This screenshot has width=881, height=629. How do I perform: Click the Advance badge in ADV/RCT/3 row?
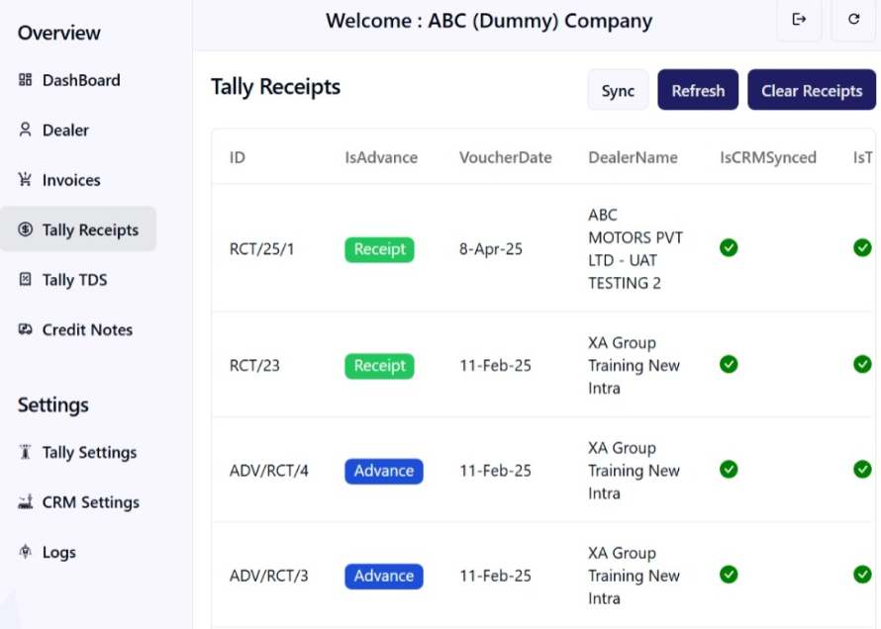[383, 576]
